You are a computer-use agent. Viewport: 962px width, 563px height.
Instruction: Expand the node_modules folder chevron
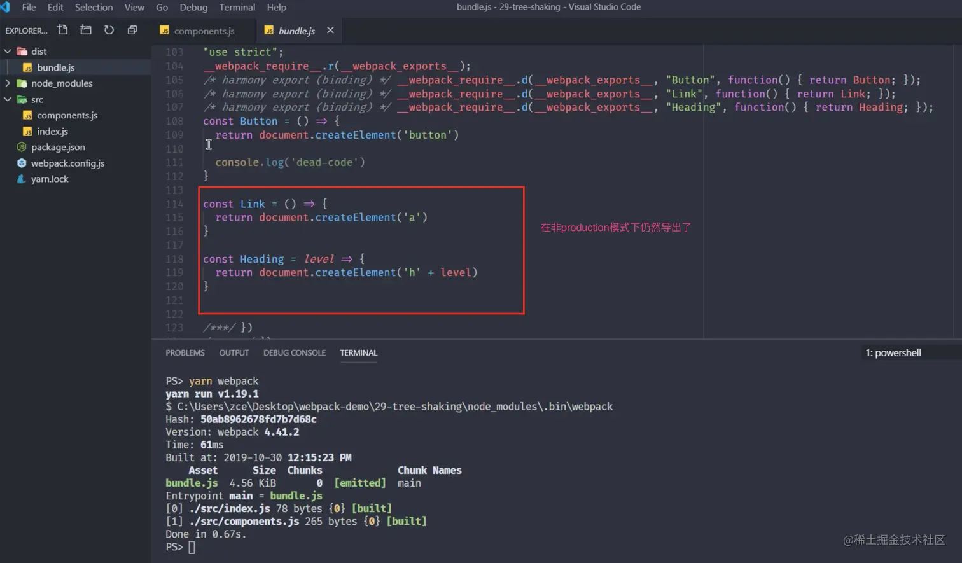pyautogui.click(x=8, y=83)
